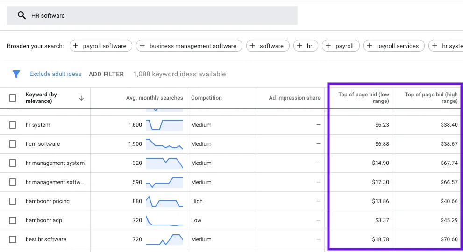463x252 pixels.
Task: Click the hcm software keyword
Action: pos(43,144)
